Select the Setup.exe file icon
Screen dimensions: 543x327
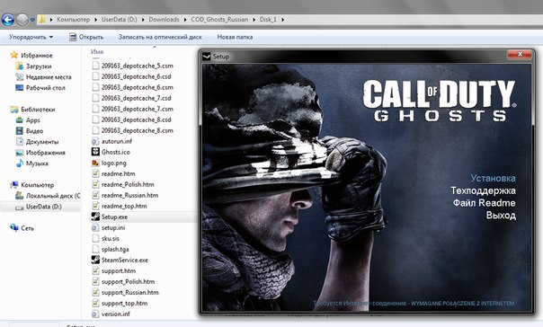click(95, 217)
